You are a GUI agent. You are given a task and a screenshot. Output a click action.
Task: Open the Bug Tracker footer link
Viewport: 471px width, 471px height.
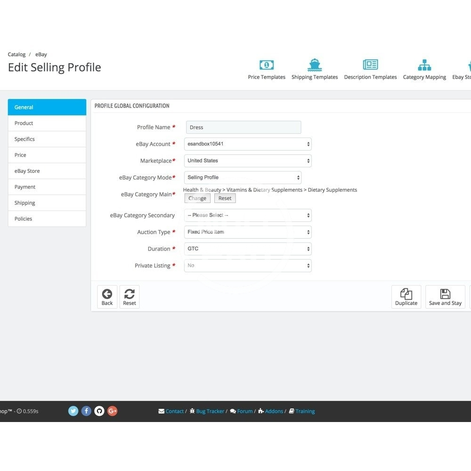pos(210,411)
